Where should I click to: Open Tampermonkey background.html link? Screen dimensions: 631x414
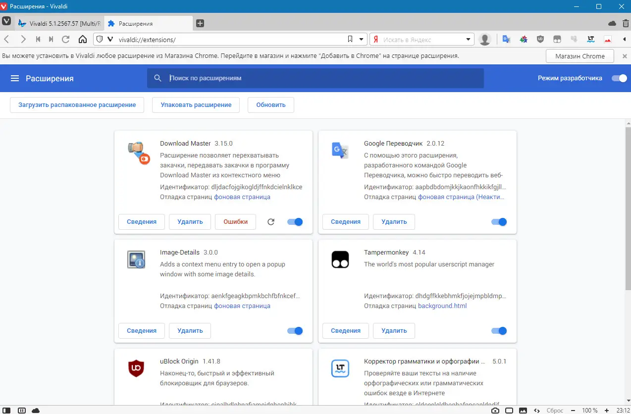coord(442,306)
